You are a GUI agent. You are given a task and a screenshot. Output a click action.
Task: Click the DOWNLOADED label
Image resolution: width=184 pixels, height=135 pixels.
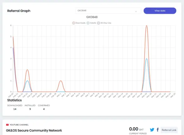(x=15, y=105)
